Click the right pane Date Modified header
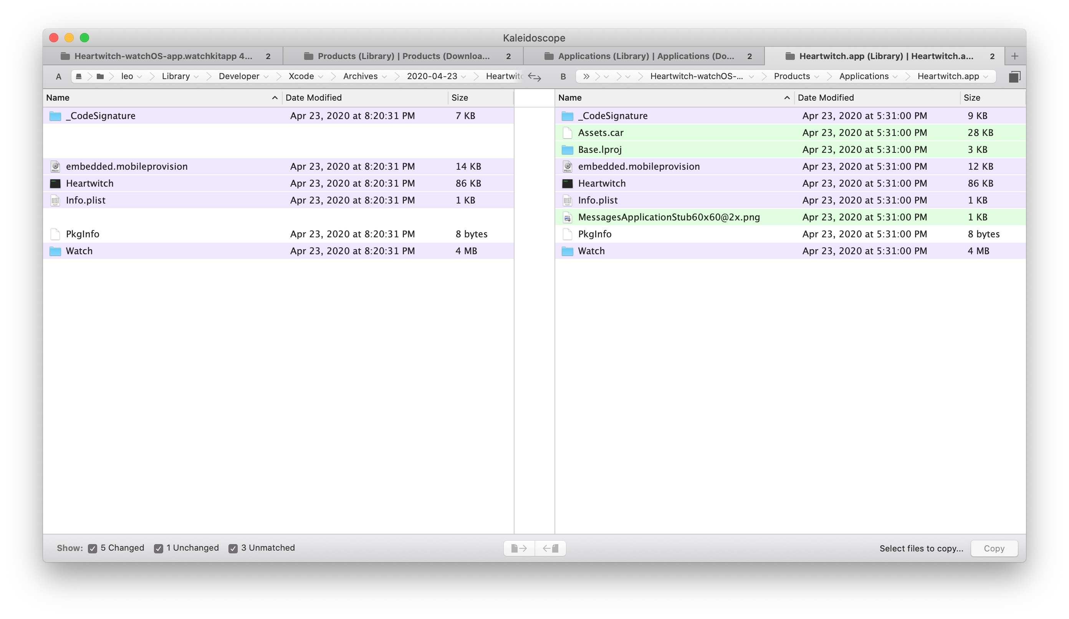The height and width of the screenshot is (619, 1069). [x=877, y=98]
